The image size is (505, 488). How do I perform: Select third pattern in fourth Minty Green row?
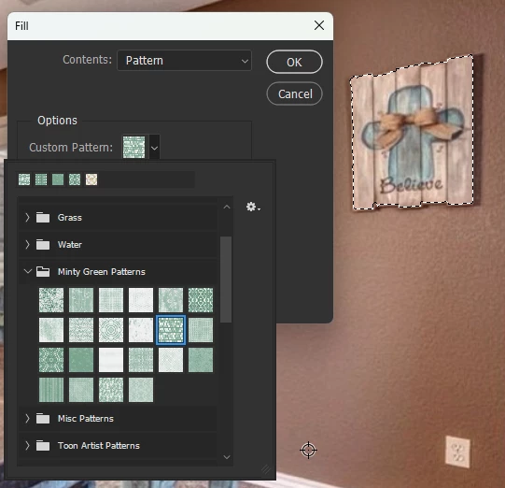click(x=111, y=390)
